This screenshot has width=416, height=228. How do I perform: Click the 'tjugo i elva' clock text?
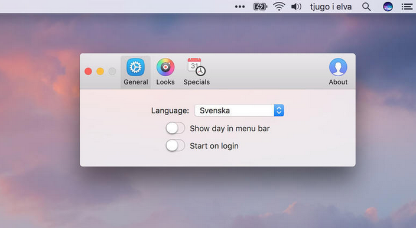click(331, 6)
